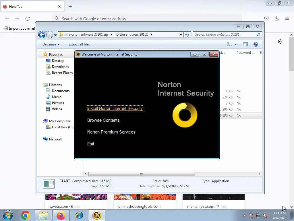Click Firefox address search bar
The image size is (294, 221).
click(x=147, y=19)
